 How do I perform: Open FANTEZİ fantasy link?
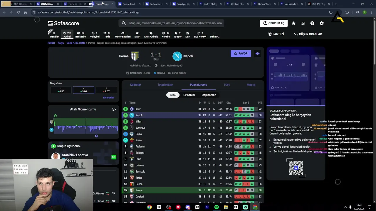276,34
